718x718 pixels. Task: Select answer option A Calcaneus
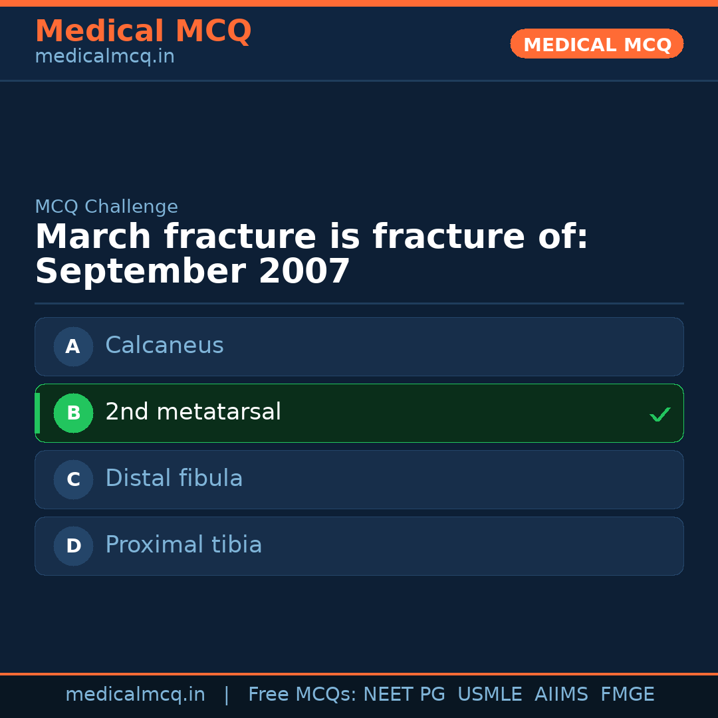coord(359,346)
